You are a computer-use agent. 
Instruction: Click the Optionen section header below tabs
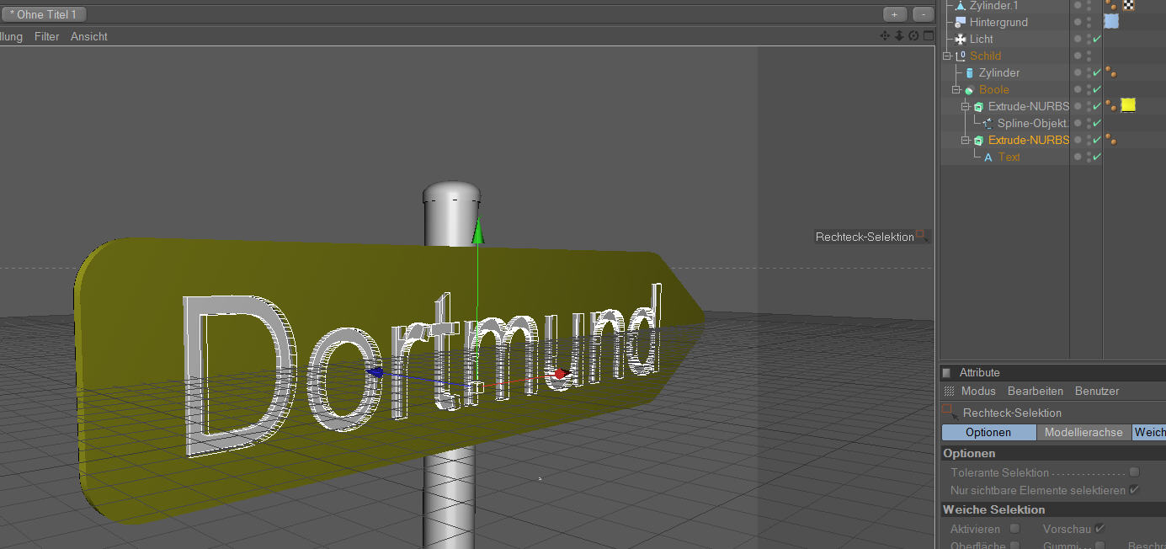pyautogui.click(x=968, y=453)
